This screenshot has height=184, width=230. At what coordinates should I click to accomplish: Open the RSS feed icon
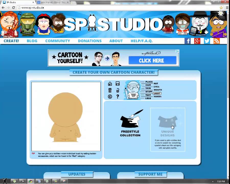point(217,41)
